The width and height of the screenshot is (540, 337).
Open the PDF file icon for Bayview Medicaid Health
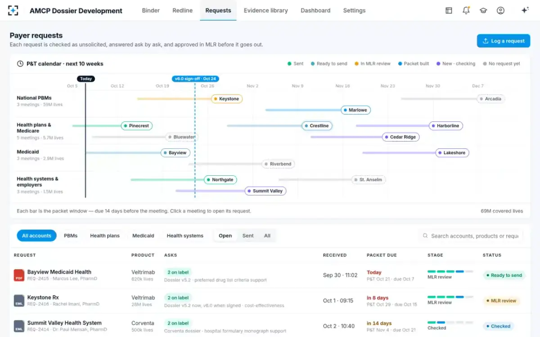click(19, 275)
